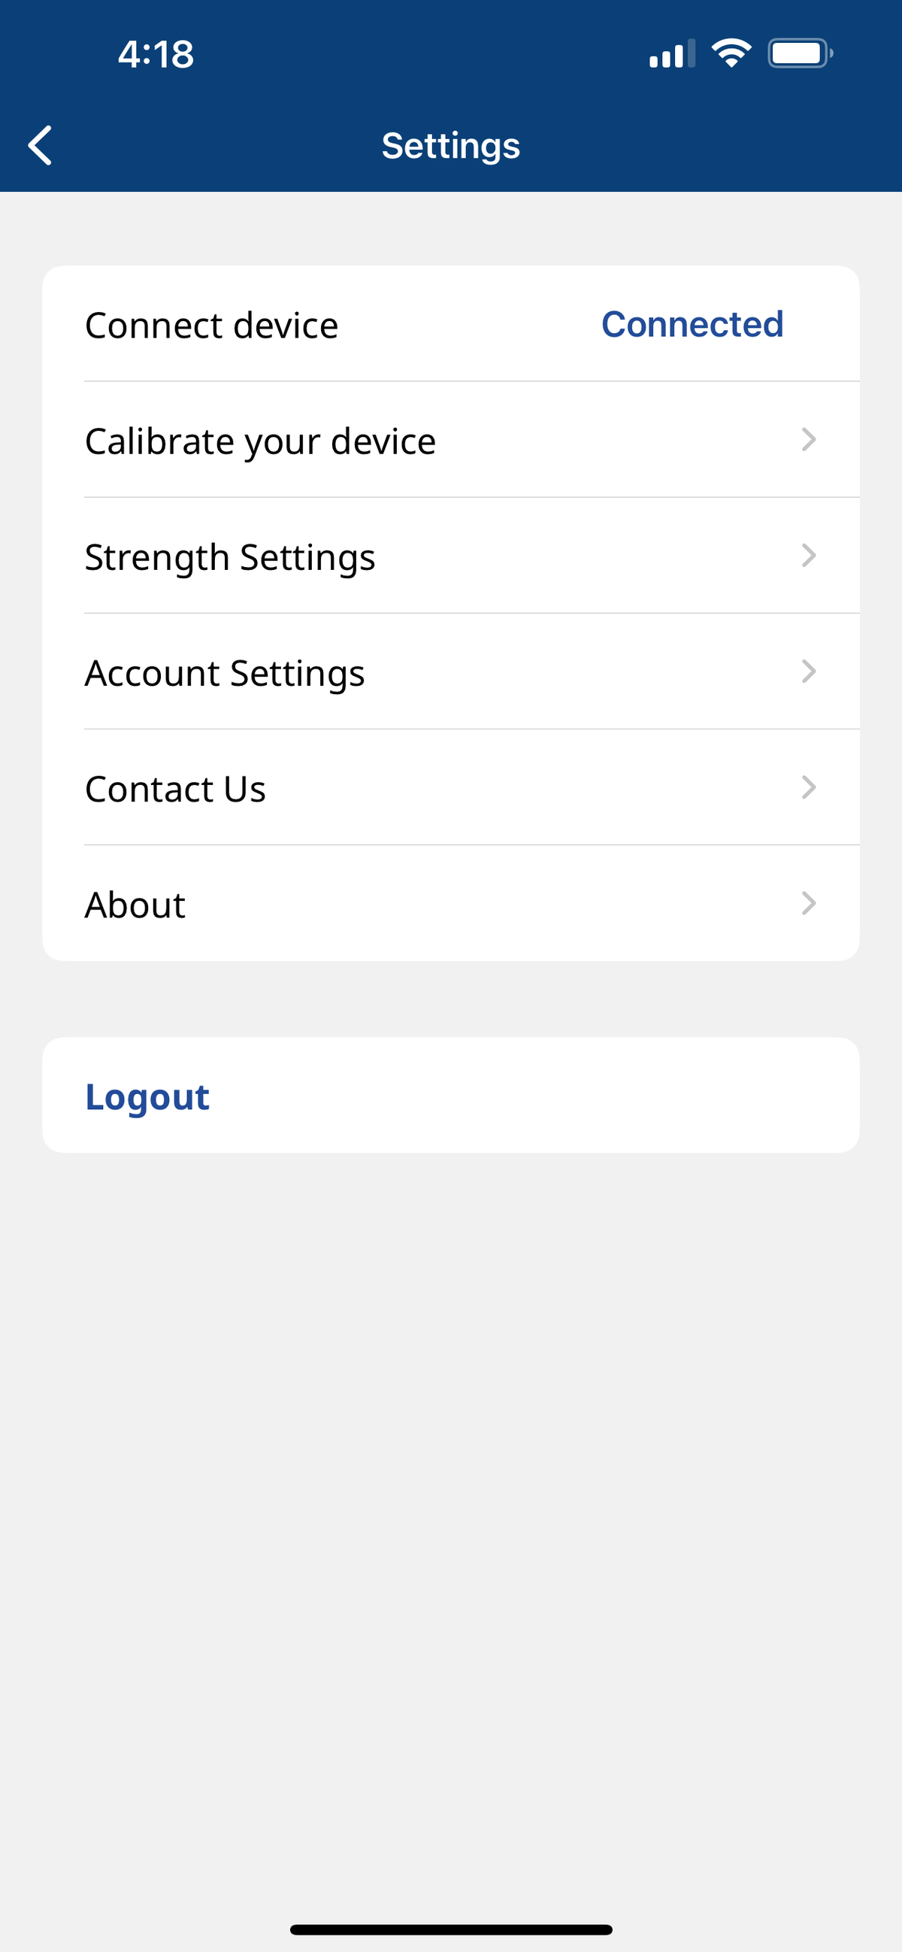
Task: Open the Strength Settings label
Action: [230, 557]
